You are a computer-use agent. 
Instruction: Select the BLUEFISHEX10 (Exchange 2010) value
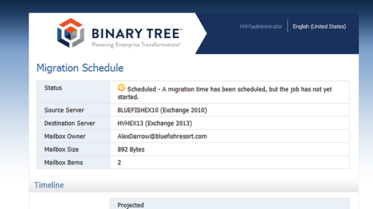point(162,110)
